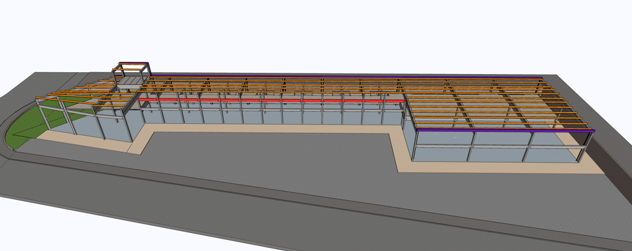Click the tan walkway at bottom-right of right wing

pyautogui.click(x=500, y=168)
